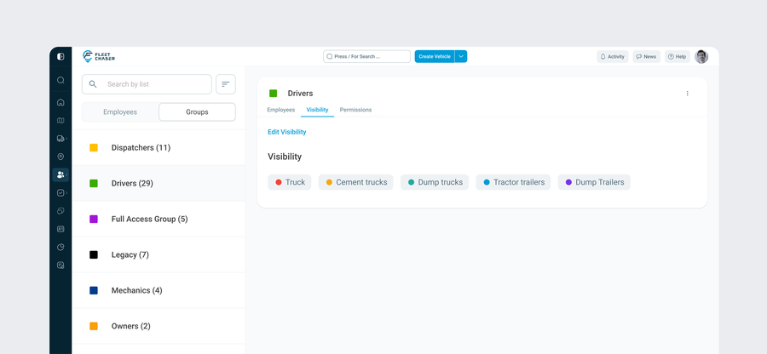This screenshot has width=767, height=354.
Task: Select the Groups list toggle
Action: pos(197,111)
